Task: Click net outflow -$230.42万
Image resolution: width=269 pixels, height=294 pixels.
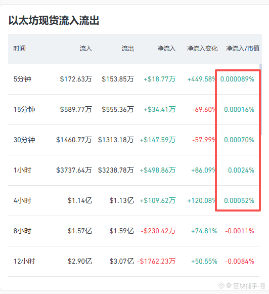Action: [x=158, y=231]
